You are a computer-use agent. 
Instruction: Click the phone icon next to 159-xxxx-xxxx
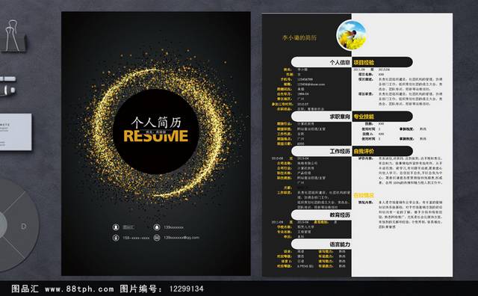pyautogui.click(x=116, y=238)
